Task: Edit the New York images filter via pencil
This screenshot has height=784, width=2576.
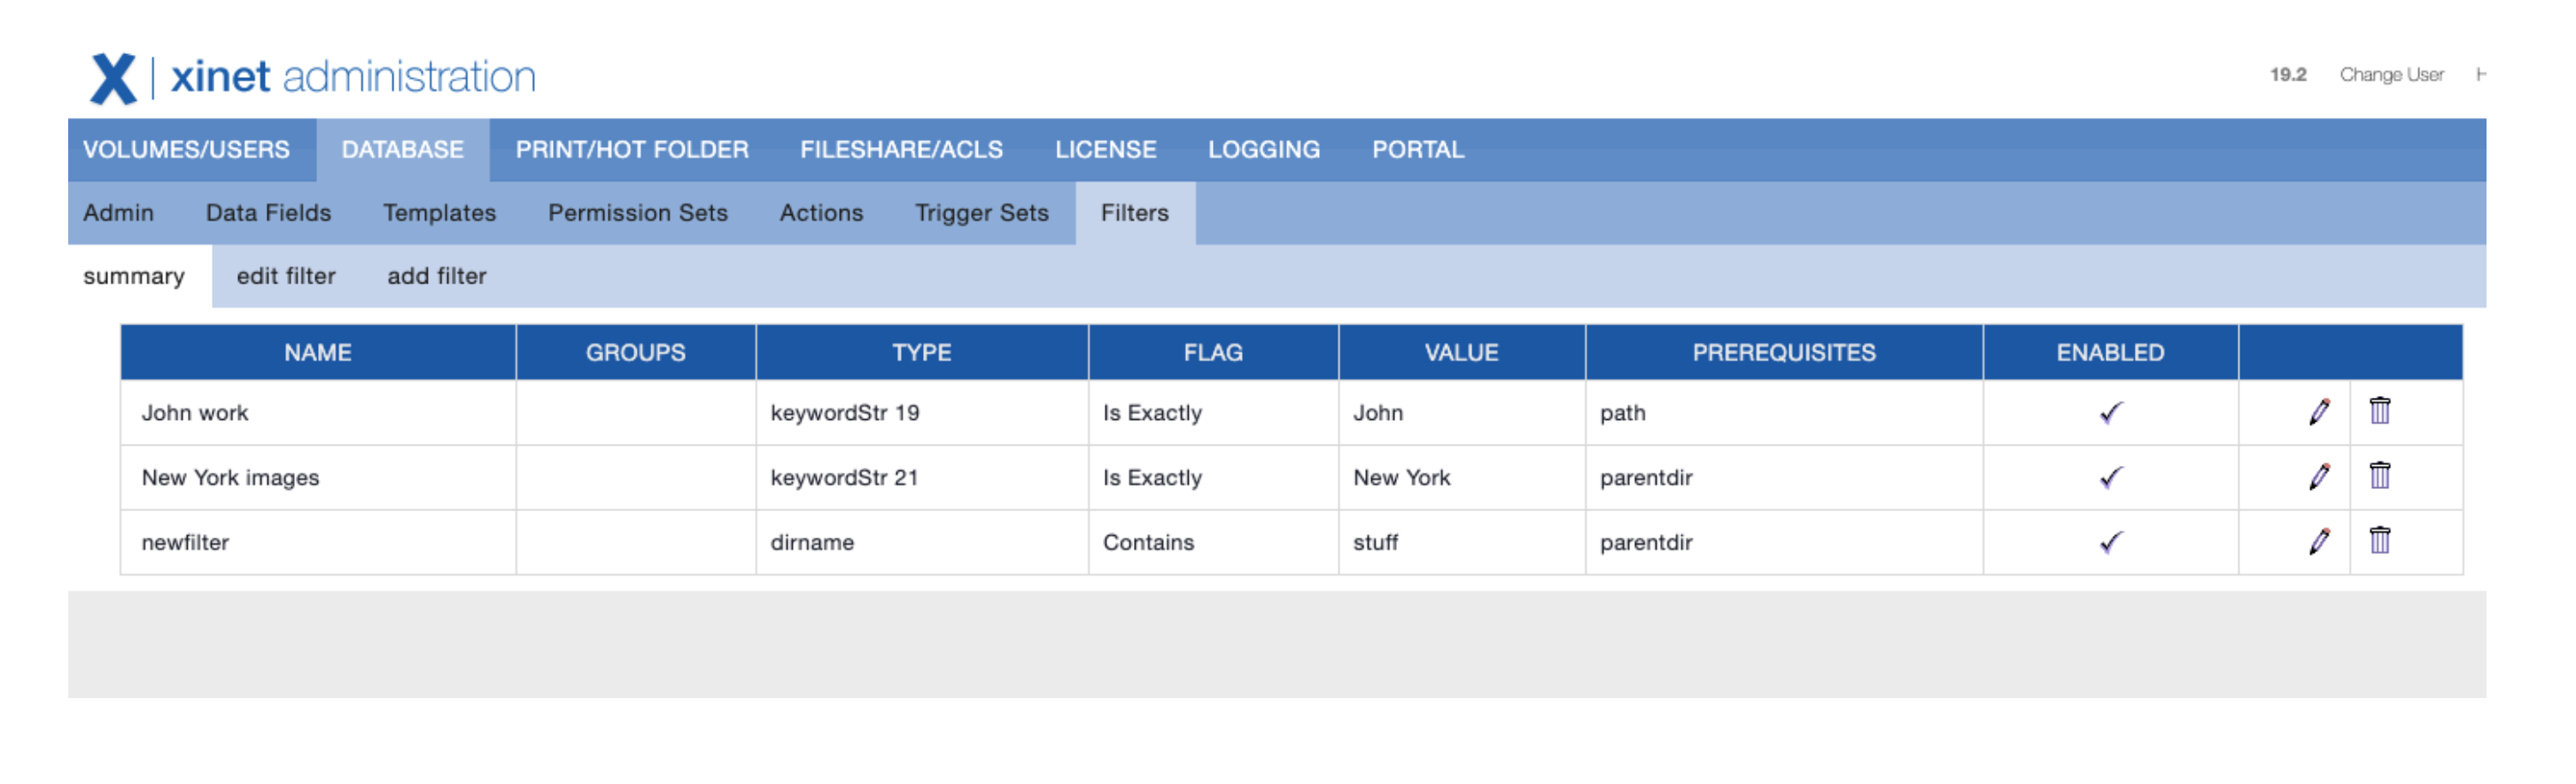Action: (2318, 477)
